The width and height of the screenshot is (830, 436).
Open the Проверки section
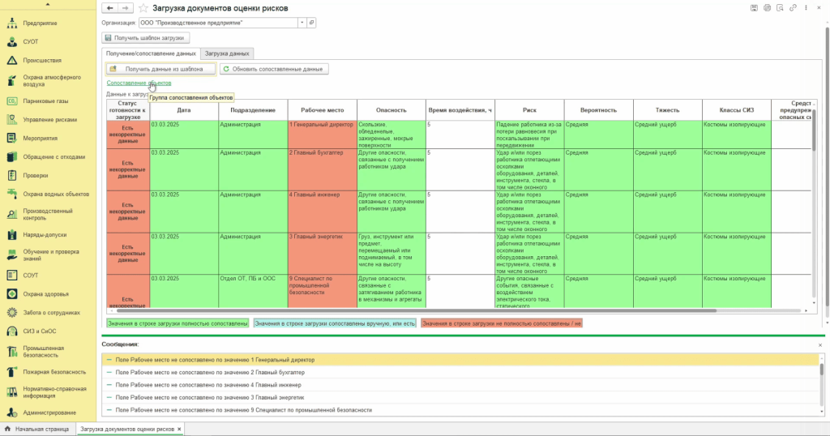click(x=36, y=175)
